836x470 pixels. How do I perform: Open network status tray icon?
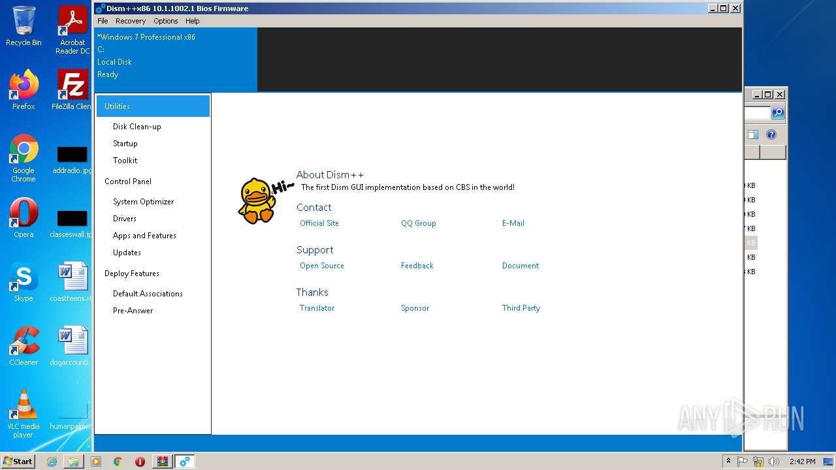pos(758,462)
